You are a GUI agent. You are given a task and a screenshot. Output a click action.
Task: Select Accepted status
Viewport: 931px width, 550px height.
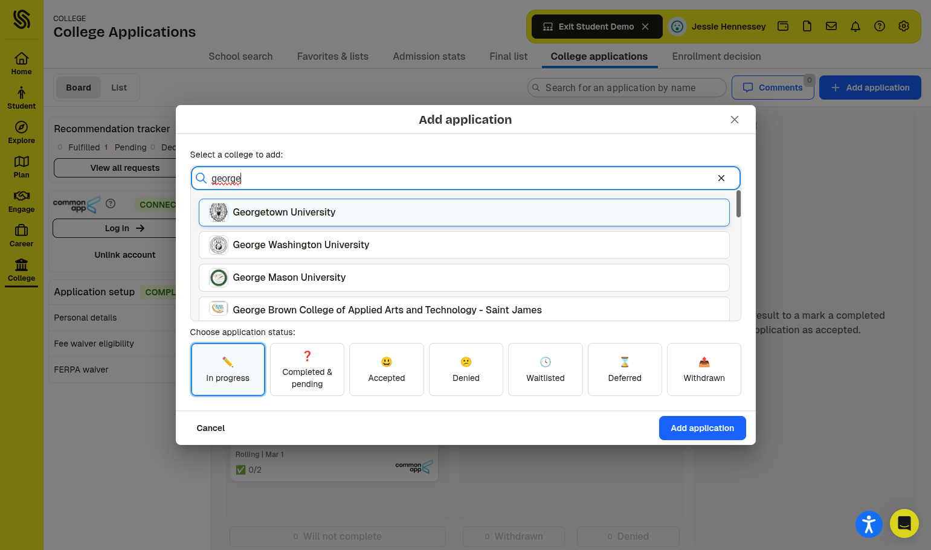(x=387, y=369)
